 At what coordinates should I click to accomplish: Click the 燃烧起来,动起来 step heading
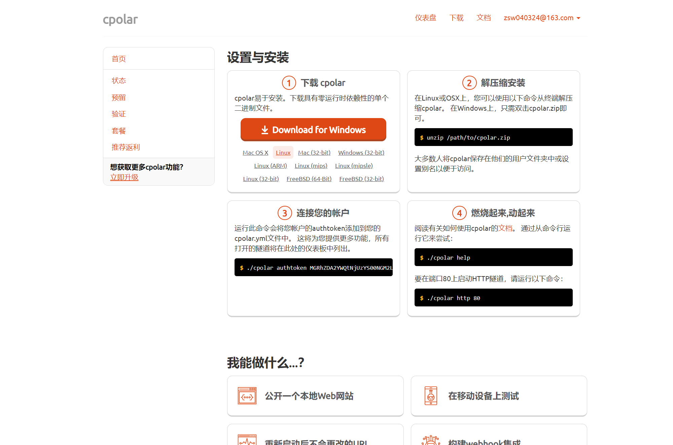[x=503, y=213]
